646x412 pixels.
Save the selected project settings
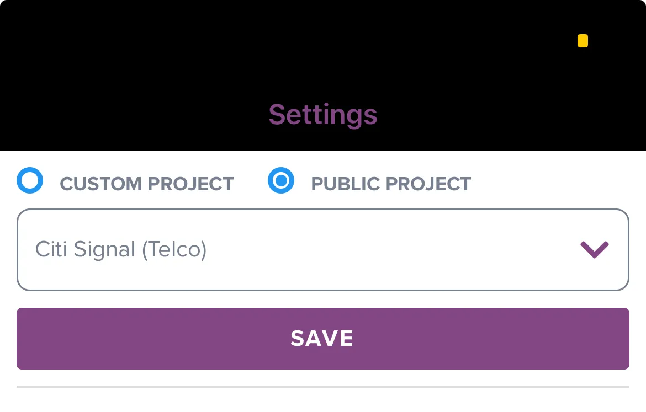tap(323, 338)
